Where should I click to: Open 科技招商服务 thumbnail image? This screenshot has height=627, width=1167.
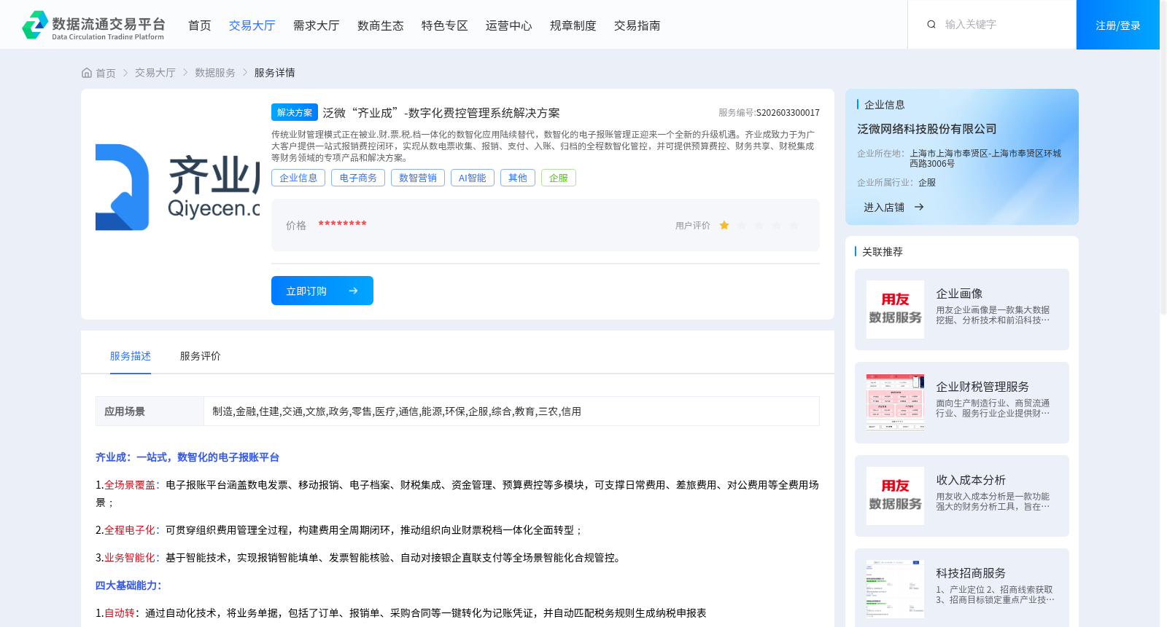pos(895,589)
